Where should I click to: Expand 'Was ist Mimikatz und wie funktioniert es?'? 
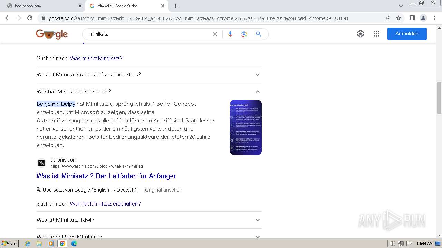(x=149, y=75)
